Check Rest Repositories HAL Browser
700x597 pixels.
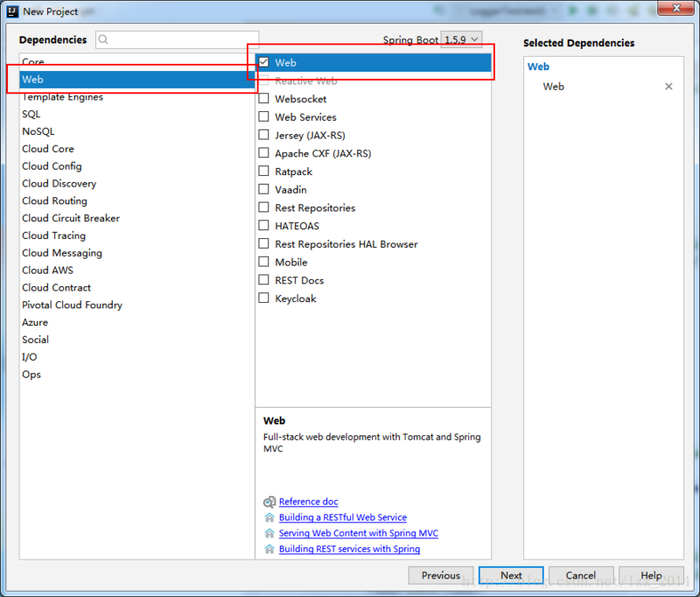264,244
